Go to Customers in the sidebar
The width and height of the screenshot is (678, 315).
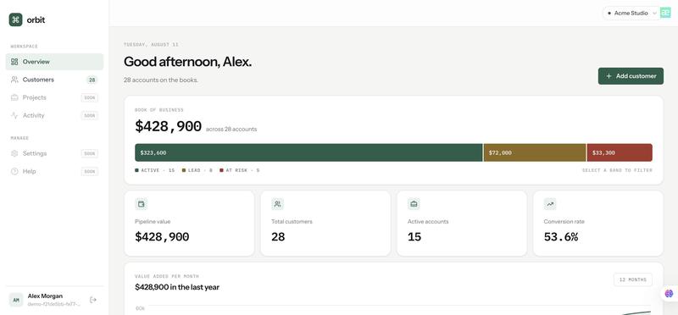coord(54,80)
